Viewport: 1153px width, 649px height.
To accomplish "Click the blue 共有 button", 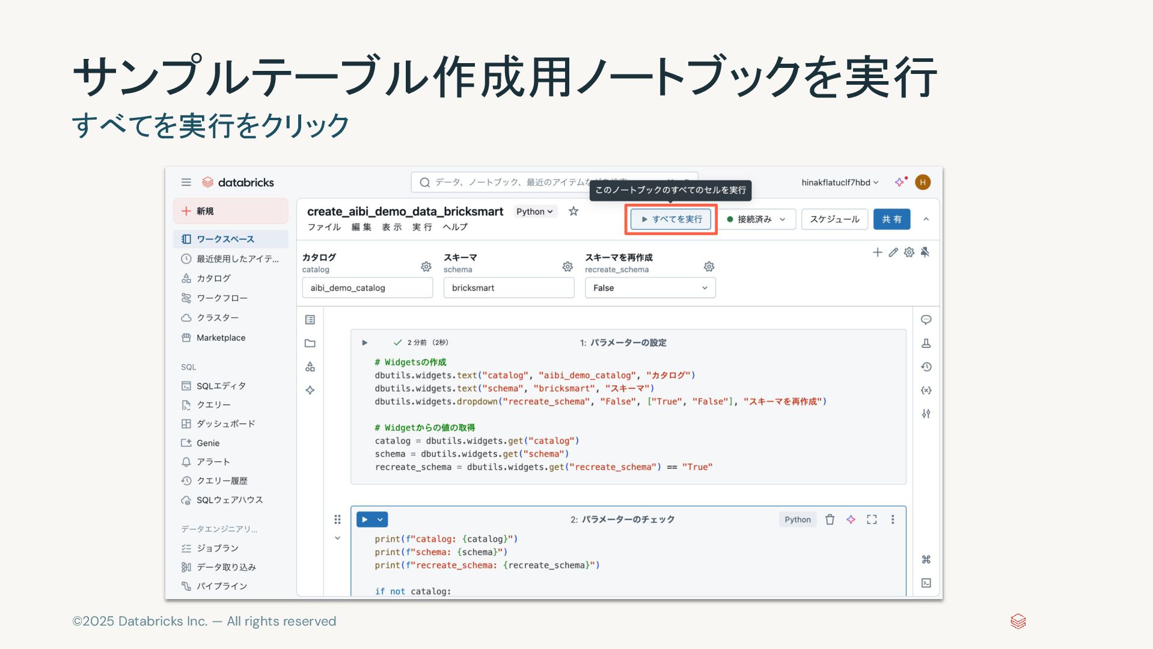I will pos(892,219).
